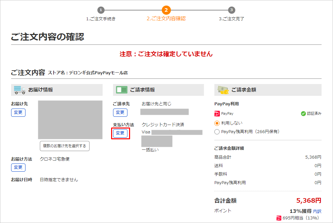Click step 1 circle in progress bar

coord(101,10)
